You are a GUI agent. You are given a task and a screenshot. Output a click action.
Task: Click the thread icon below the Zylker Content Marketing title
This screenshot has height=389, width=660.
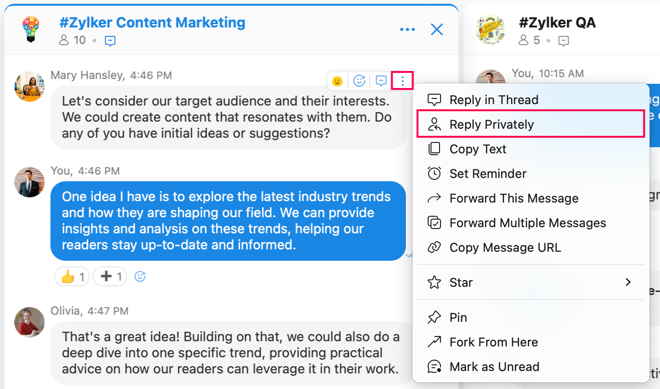[x=110, y=41]
